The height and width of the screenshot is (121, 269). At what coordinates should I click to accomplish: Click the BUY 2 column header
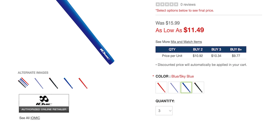point(198,50)
